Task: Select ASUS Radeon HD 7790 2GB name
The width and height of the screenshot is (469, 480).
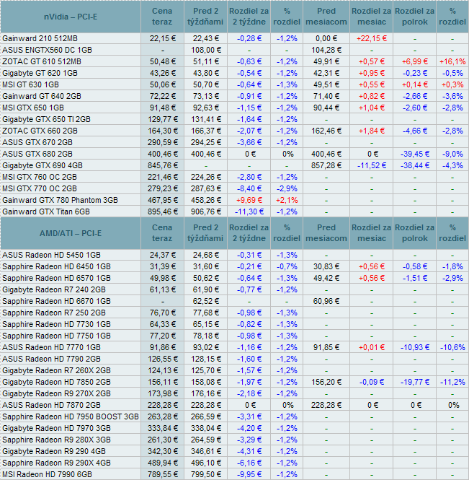Action: tap(51, 359)
